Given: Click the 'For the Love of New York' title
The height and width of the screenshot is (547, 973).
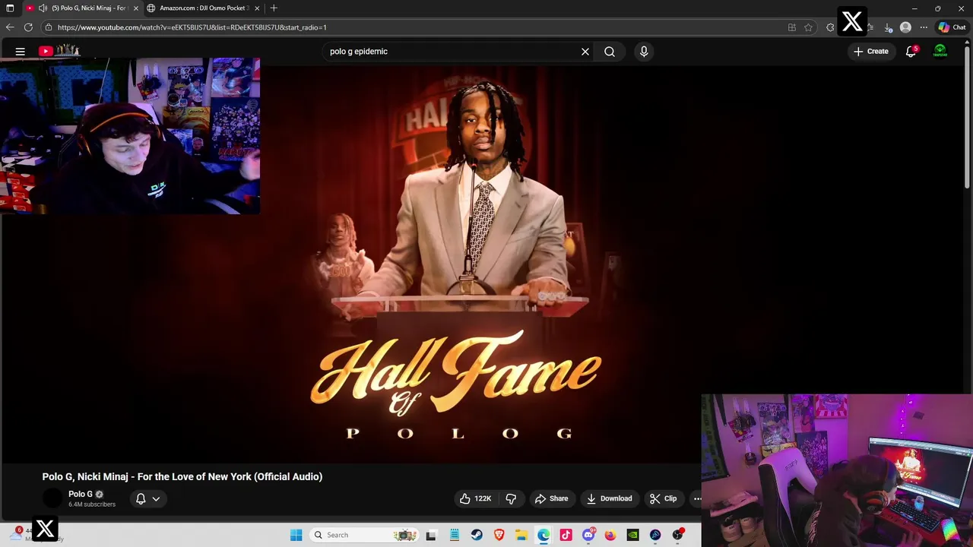Looking at the screenshot, I should point(182,476).
